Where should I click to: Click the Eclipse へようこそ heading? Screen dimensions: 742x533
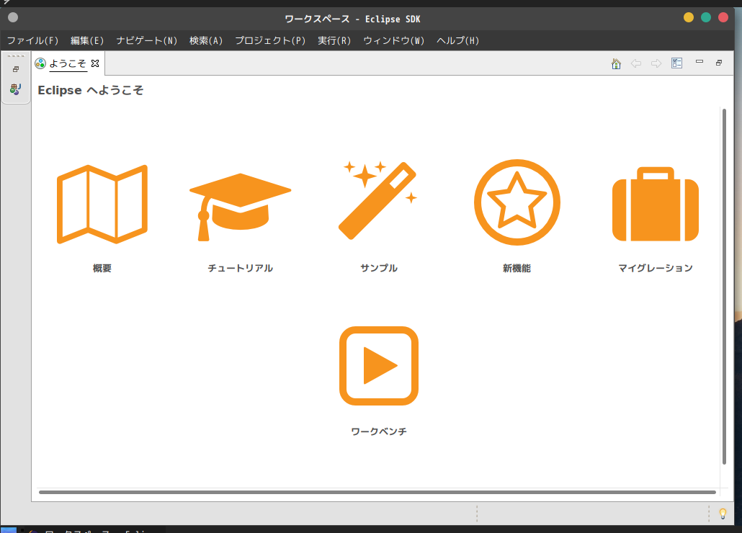coord(90,90)
